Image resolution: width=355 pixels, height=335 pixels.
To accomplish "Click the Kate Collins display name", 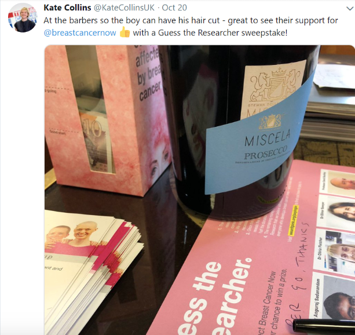I will click(x=67, y=8).
